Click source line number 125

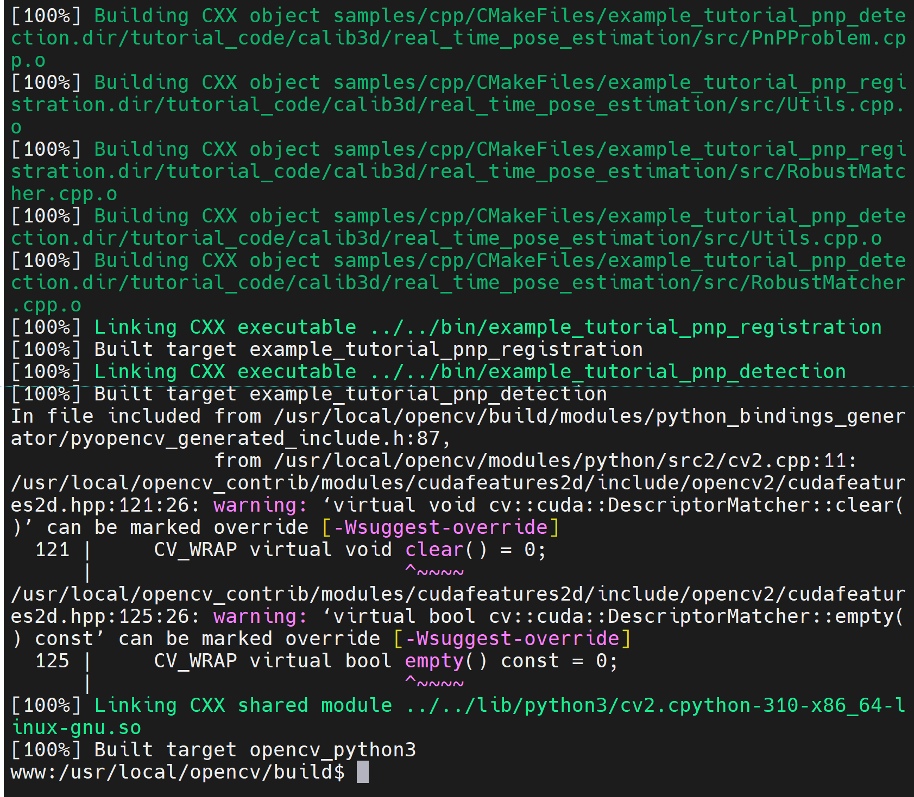[x=53, y=660]
